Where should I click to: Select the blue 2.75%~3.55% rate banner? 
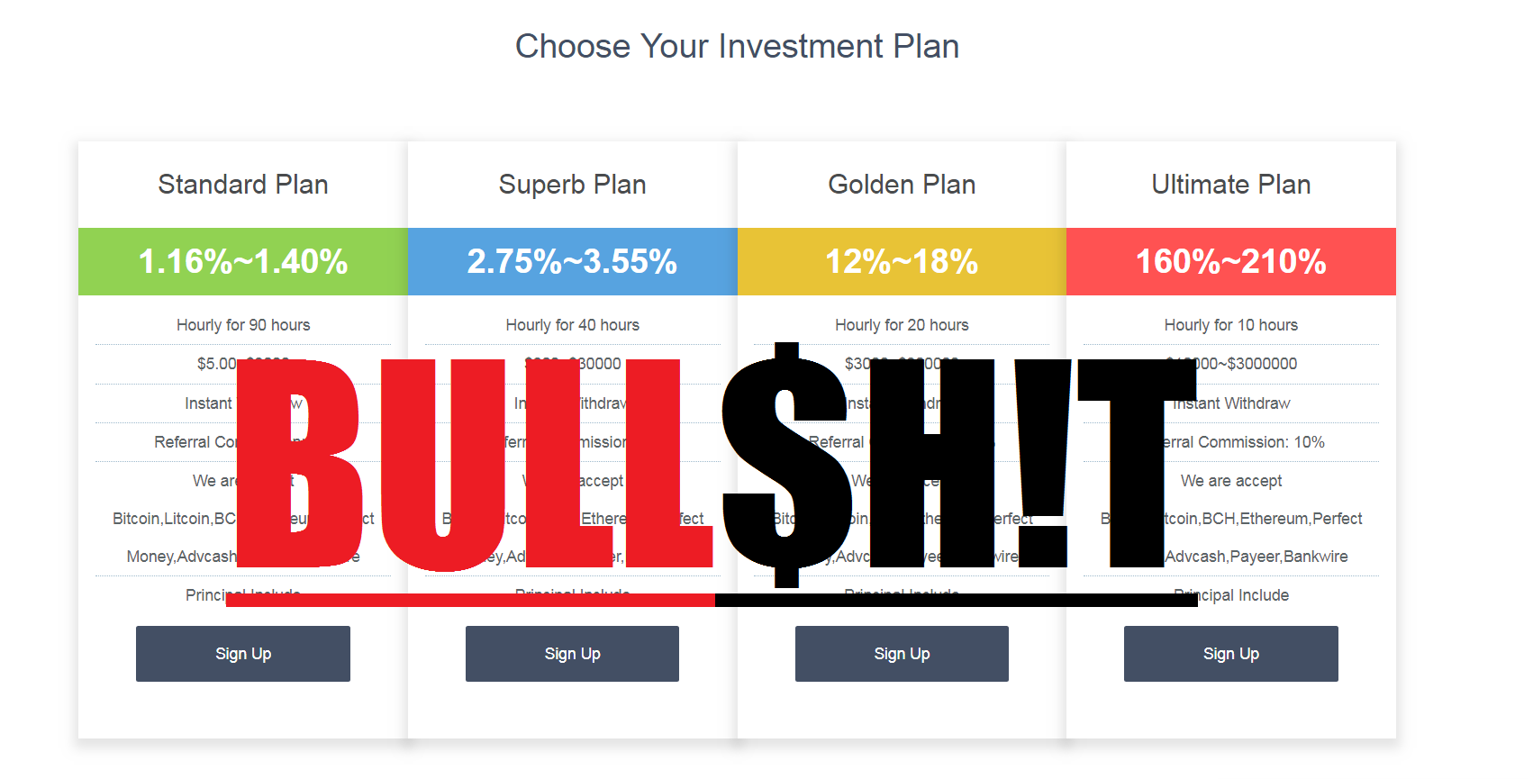[x=573, y=261]
